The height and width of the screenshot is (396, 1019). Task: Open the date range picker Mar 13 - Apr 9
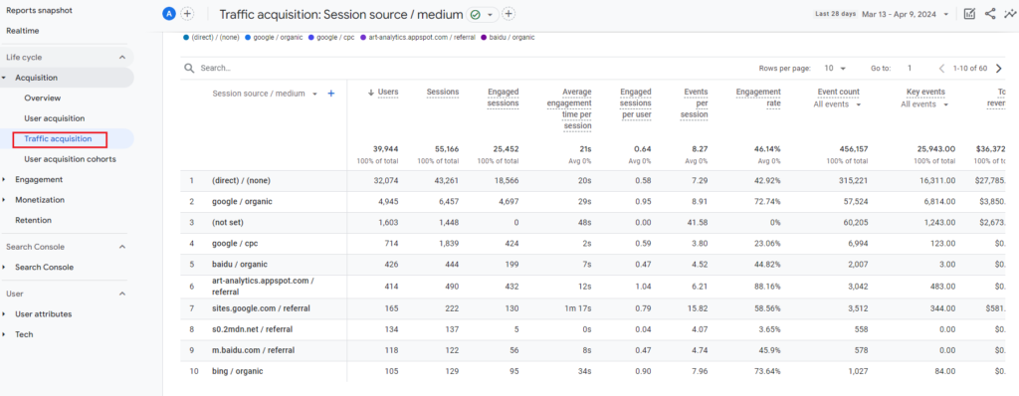tap(905, 14)
